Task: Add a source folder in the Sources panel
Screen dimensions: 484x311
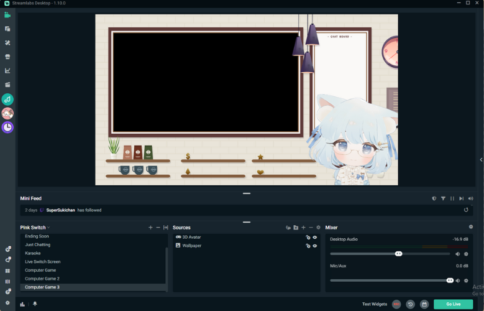Action: click(x=296, y=228)
